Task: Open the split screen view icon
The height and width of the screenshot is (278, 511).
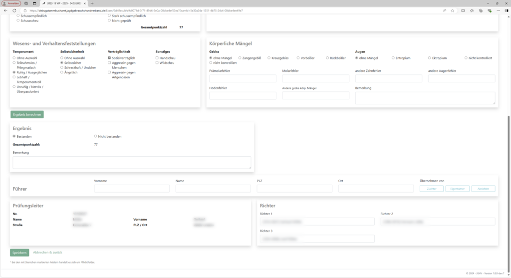Action: click(463, 10)
